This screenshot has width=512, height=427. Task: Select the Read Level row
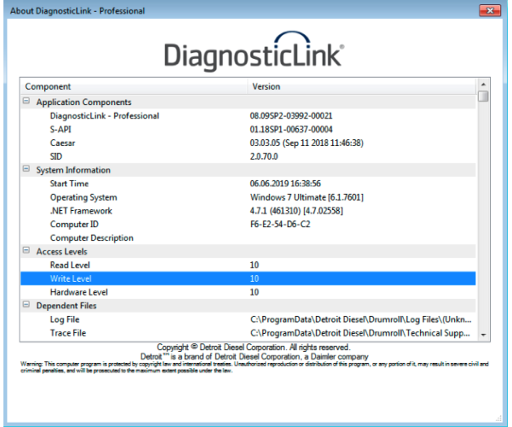[248, 265]
